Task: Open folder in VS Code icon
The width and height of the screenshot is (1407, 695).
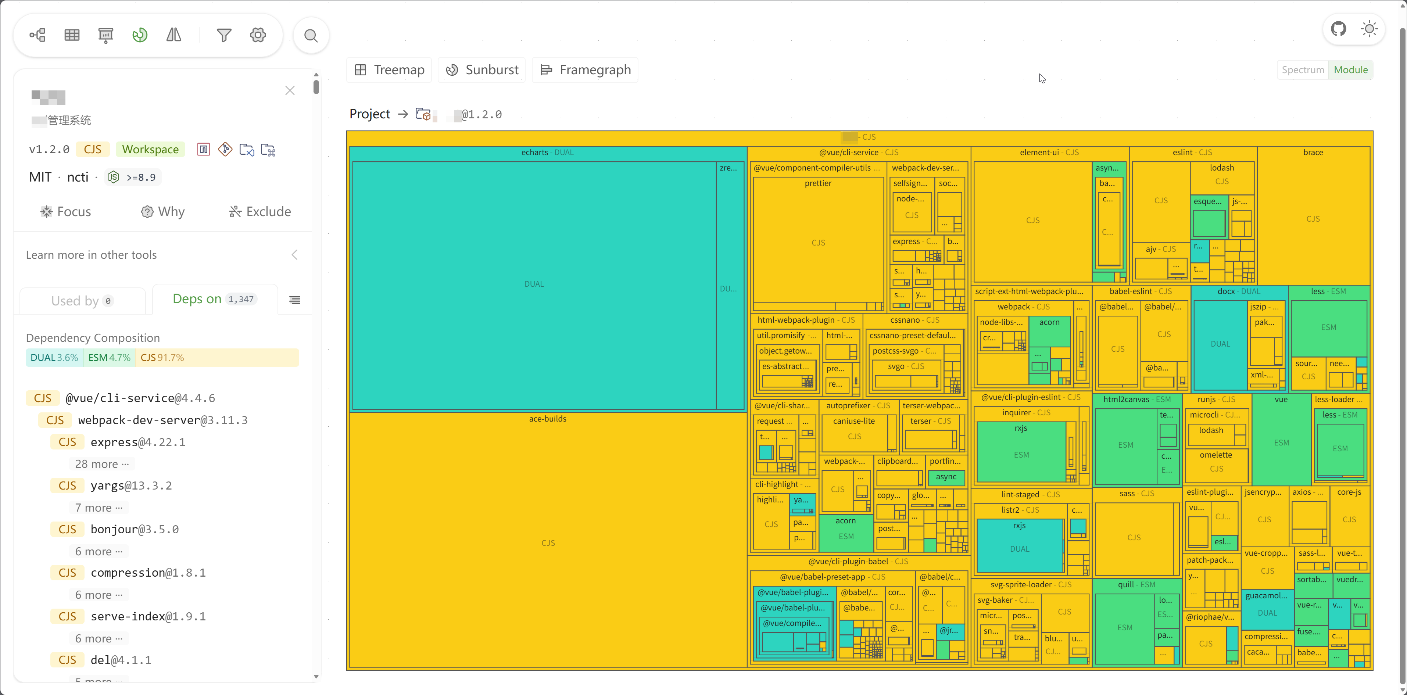Action: (x=247, y=150)
